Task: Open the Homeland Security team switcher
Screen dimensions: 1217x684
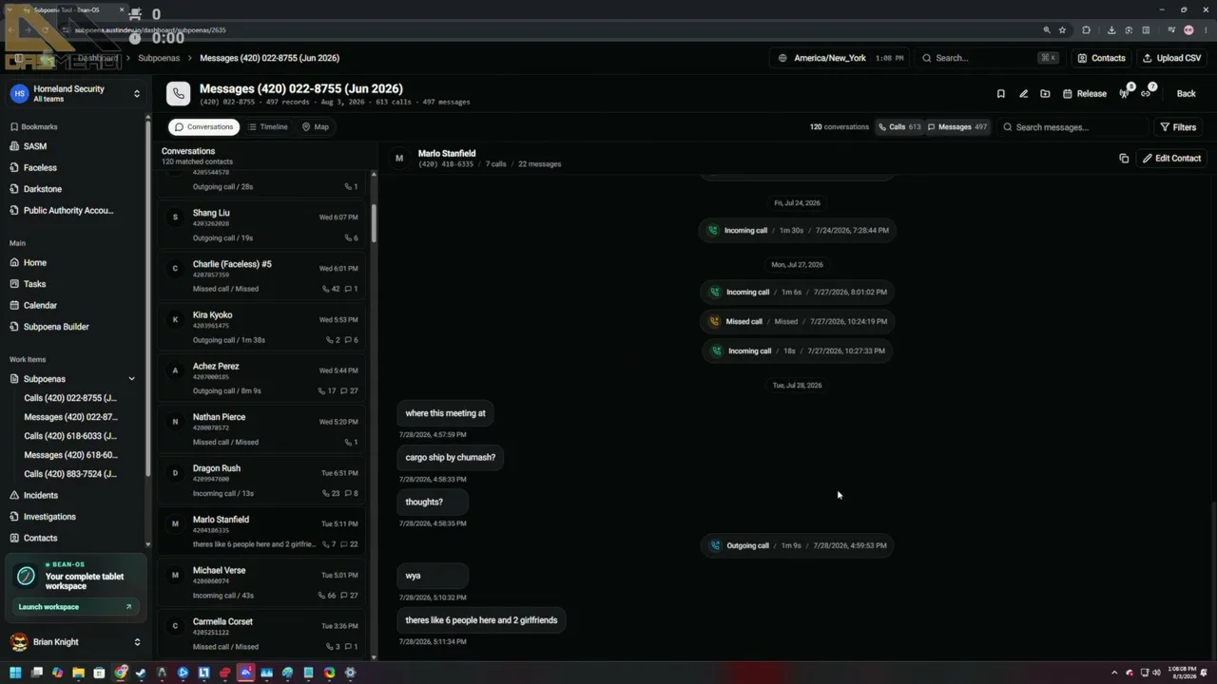Action: [75, 93]
